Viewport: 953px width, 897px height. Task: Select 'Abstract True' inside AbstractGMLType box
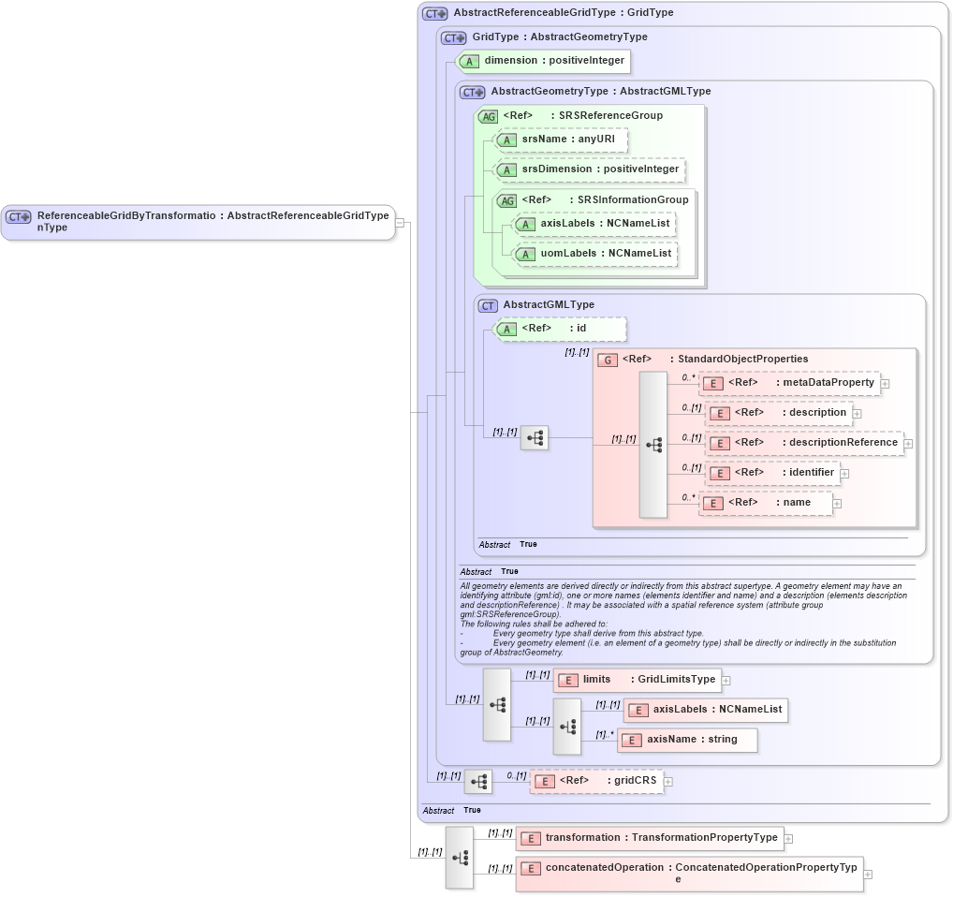click(507, 545)
